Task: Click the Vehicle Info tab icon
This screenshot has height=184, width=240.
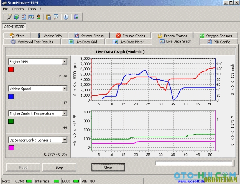Action: (x=39, y=36)
